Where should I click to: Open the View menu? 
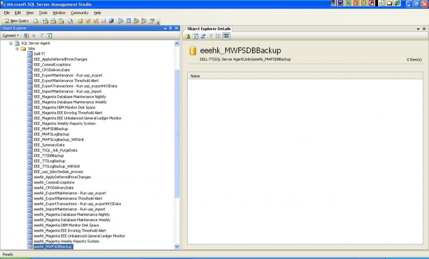(30, 13)
